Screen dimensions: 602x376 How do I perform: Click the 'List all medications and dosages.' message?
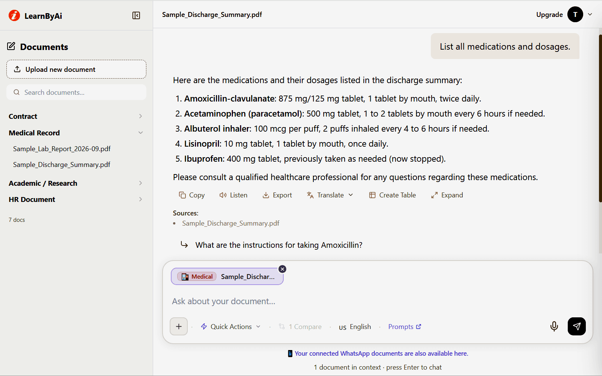point(505,46)
